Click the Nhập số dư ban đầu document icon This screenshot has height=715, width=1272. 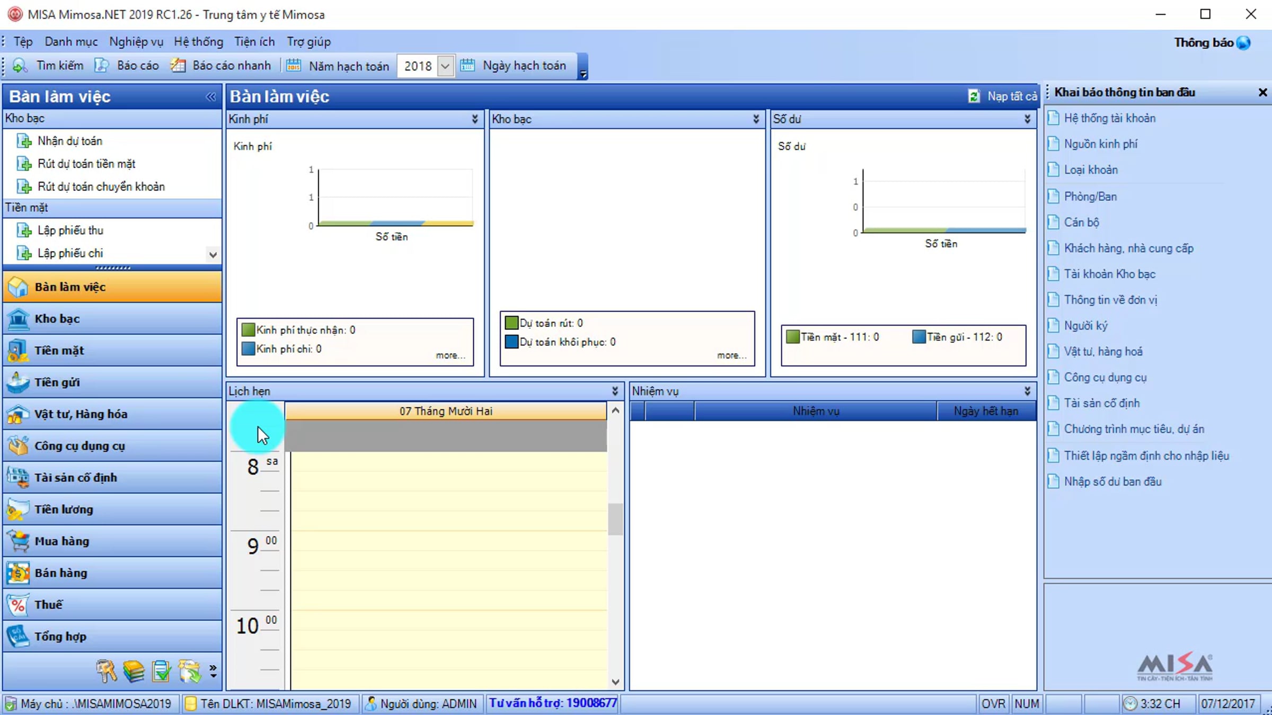click(1053, 481)
